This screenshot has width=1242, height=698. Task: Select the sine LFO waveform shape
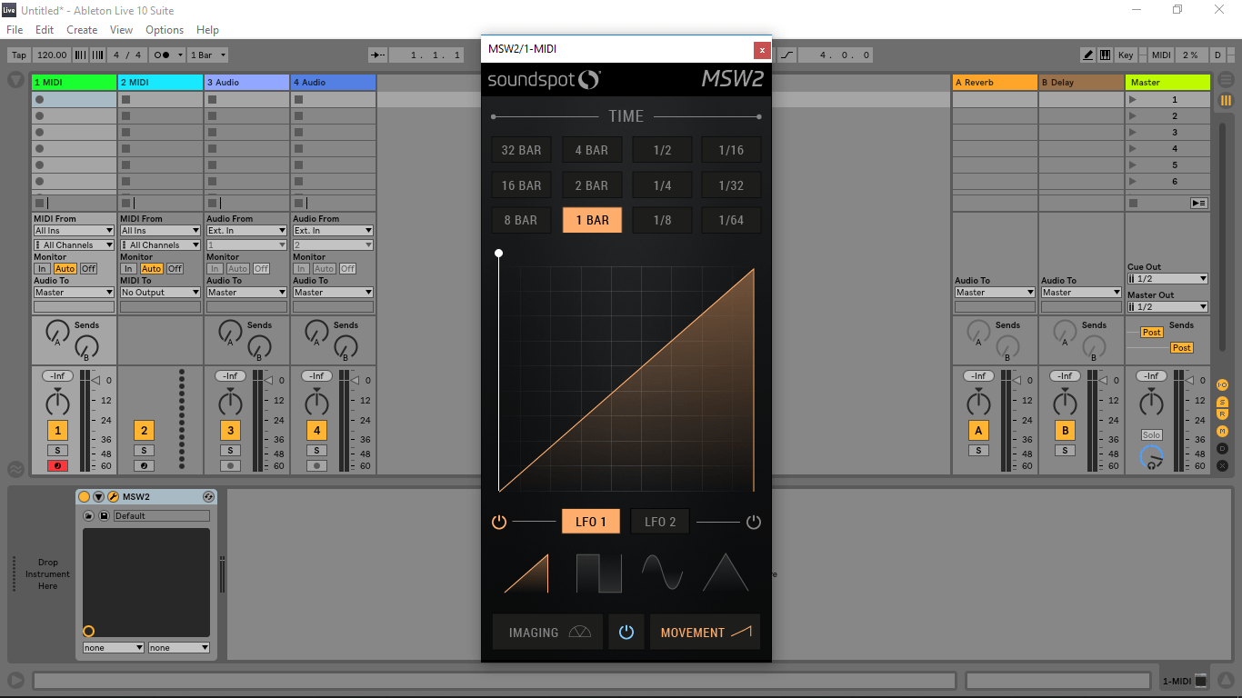coord(662,573)
